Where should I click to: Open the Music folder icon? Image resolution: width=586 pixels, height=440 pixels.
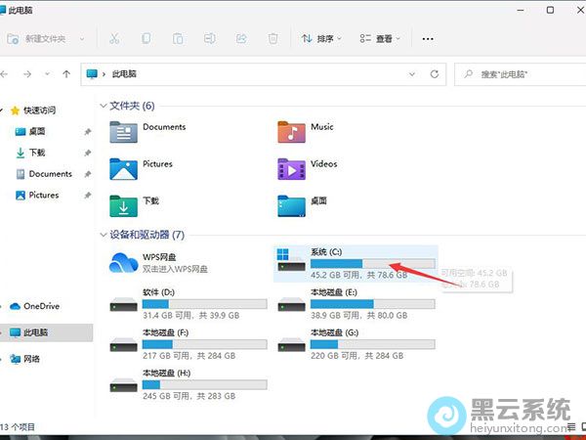(292, 132)
